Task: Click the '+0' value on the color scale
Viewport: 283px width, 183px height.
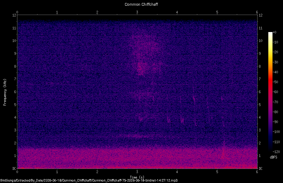Action: pyautogui.click(x=275, y=32)
